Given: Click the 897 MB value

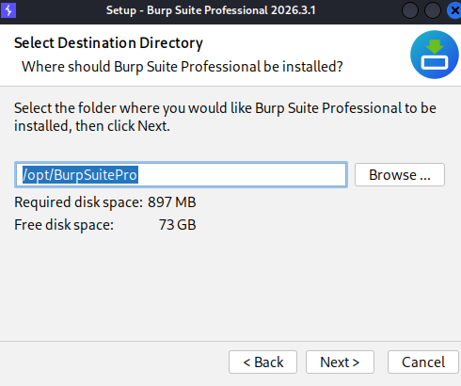Looking at the screenshot, I should (x=172, y=202).
